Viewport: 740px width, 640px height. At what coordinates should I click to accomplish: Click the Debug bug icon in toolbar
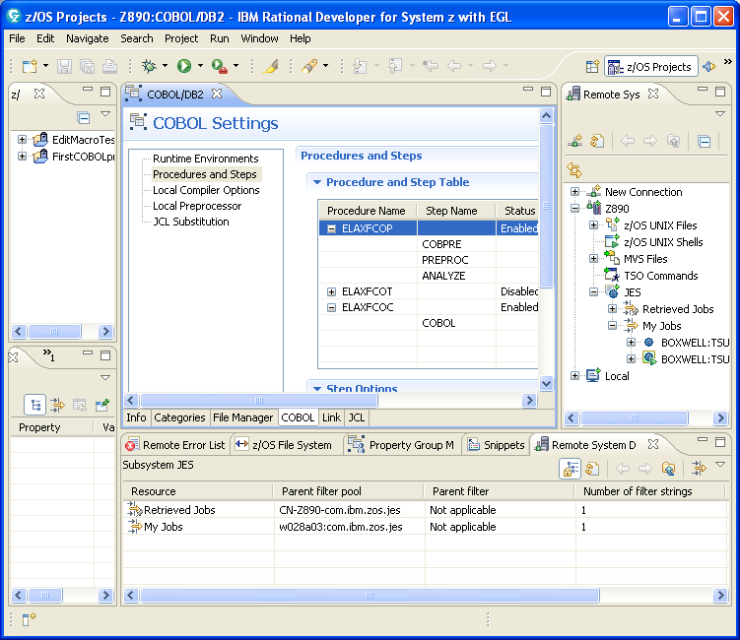pyautogui.click(x=149, y=66)
